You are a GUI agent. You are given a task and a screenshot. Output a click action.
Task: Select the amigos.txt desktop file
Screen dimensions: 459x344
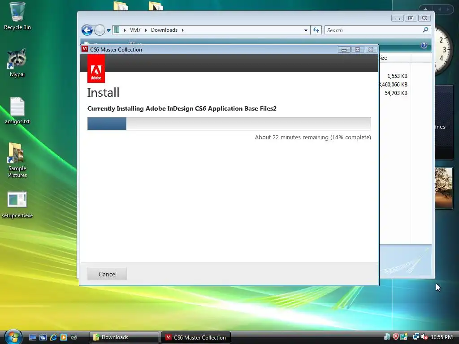tap(17, 111)
